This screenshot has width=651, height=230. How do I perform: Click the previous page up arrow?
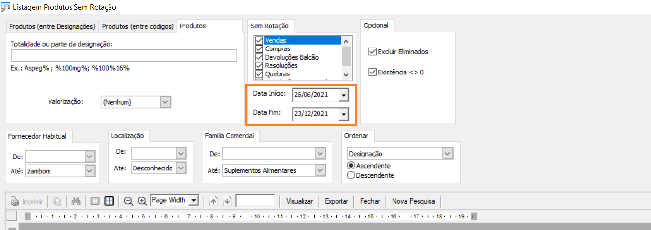[x=214, y=201]
